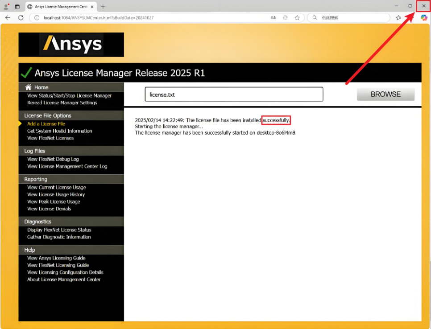Open View License Usage History

click(56, 195)
